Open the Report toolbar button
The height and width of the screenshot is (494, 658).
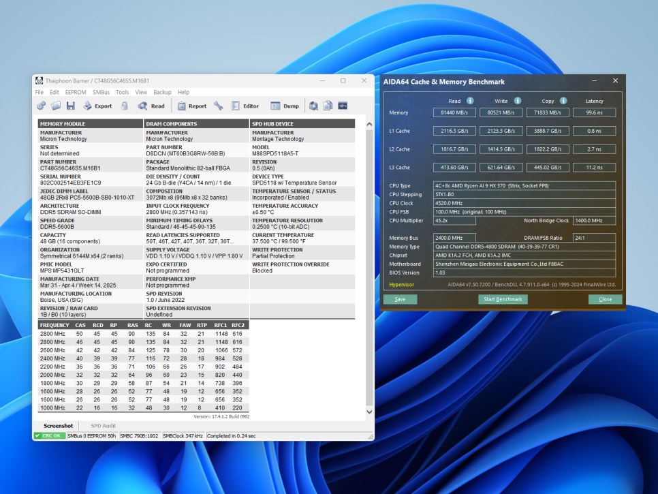192,106
